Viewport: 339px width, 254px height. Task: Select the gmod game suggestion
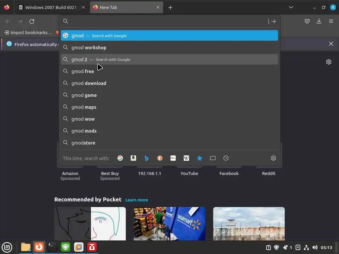pyautogui.click(x=169, y=95)
